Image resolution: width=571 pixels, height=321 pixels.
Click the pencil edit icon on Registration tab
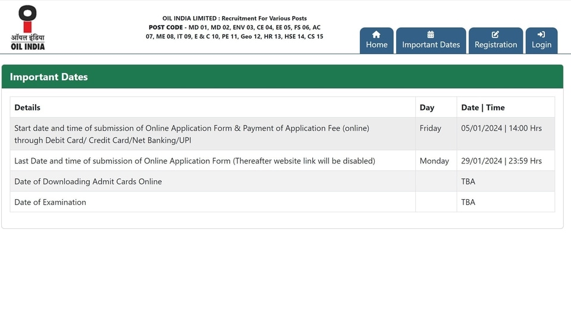point(495,34)
